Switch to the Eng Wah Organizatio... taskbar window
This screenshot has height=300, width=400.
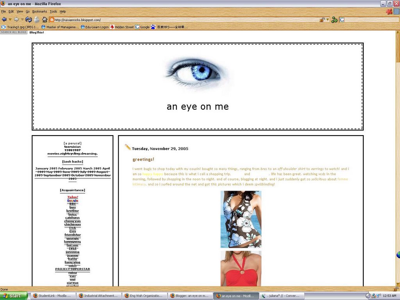tap(145, 296)
